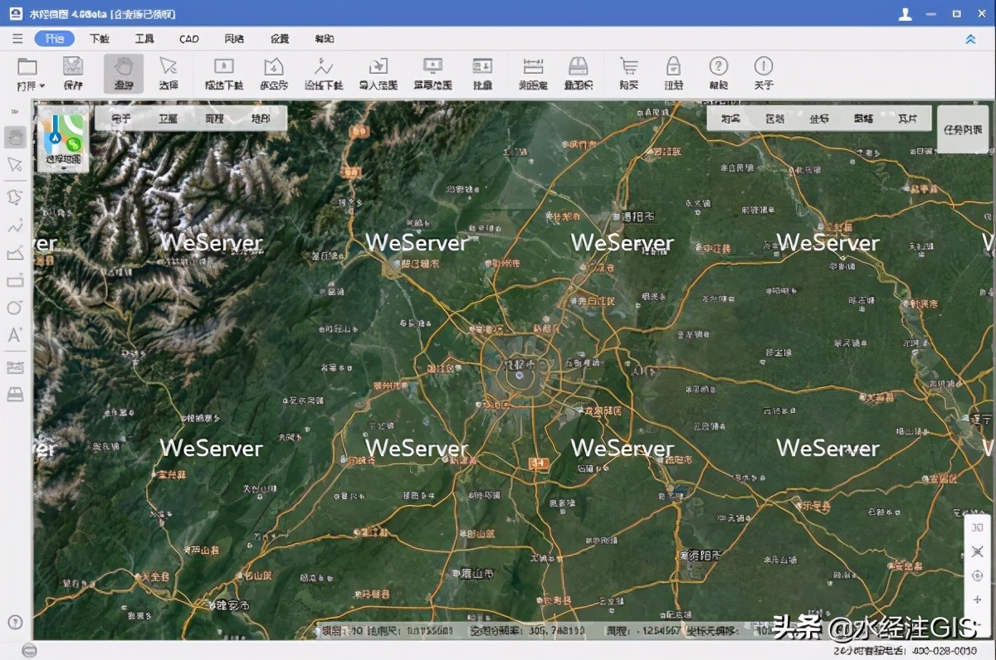Open the highlighted first ribbon tab
The height and width of the screenshot is (660, 996).
pyautogui.click(x=55, y=39)
